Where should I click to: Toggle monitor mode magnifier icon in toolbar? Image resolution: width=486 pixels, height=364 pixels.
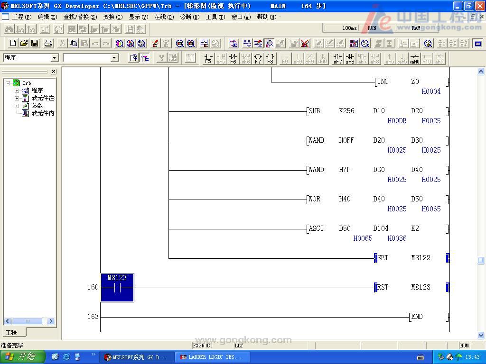pyautogui.click(x=269, y=44)
